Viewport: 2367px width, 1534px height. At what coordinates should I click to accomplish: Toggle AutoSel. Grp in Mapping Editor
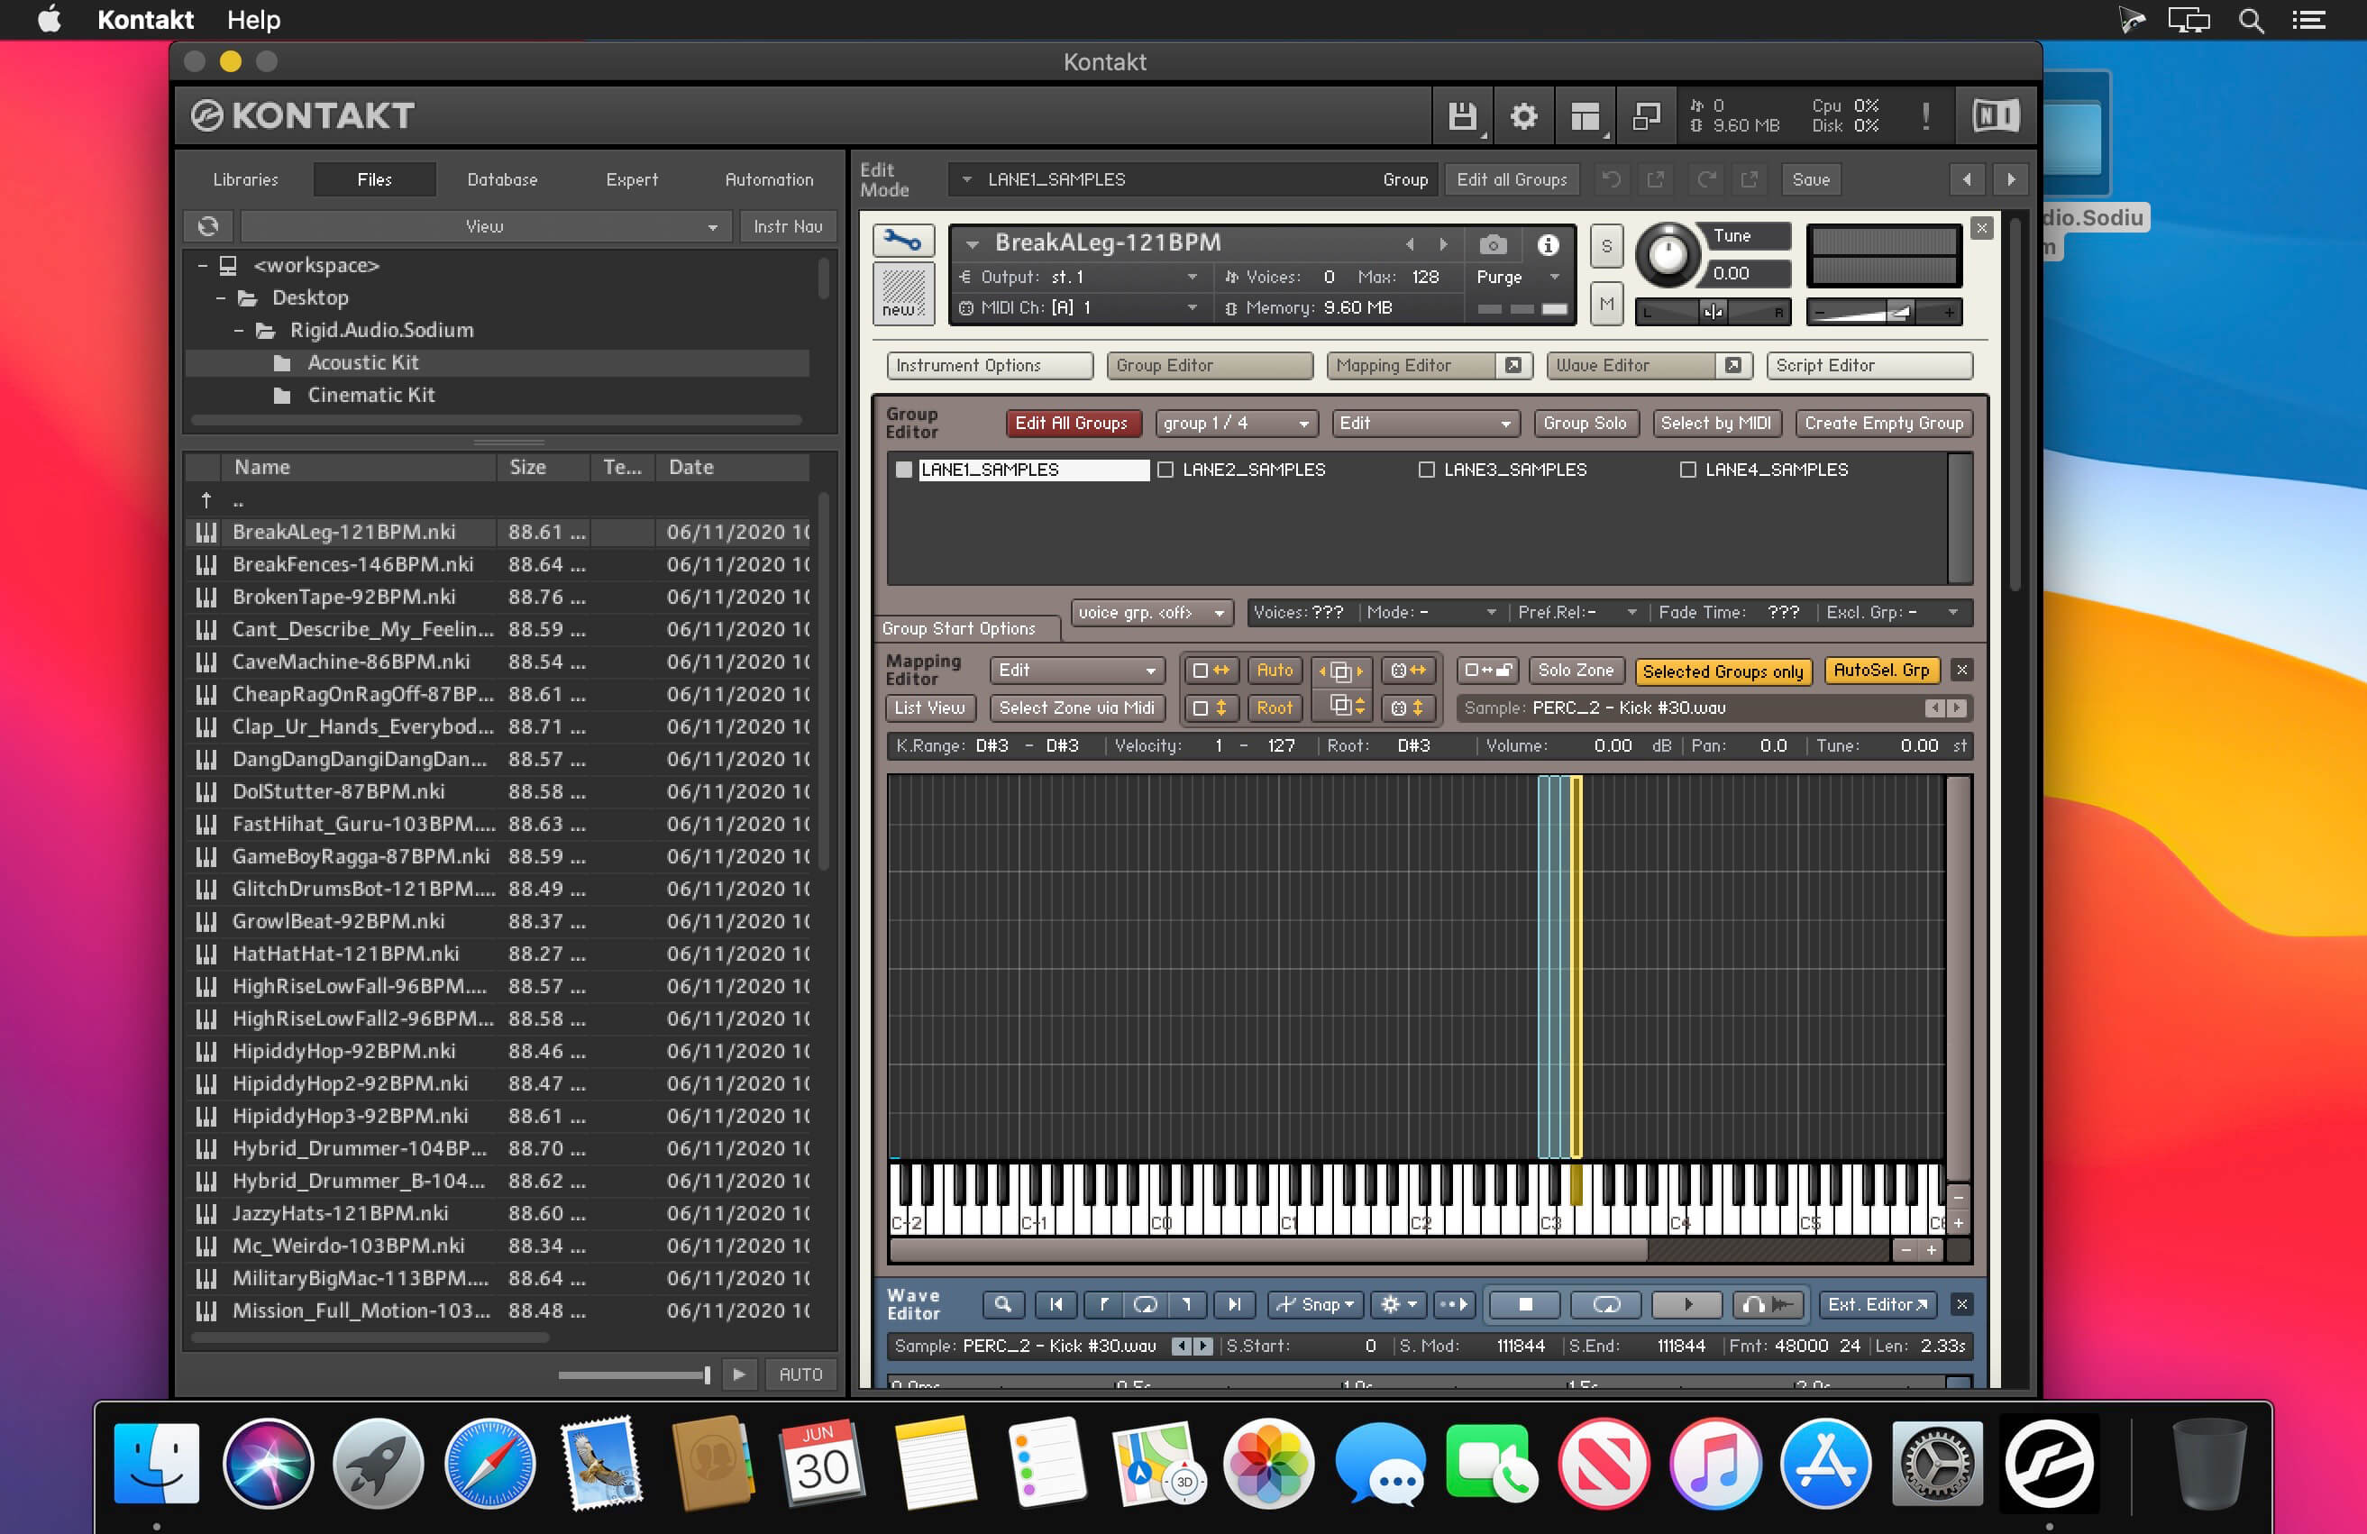1880,670
